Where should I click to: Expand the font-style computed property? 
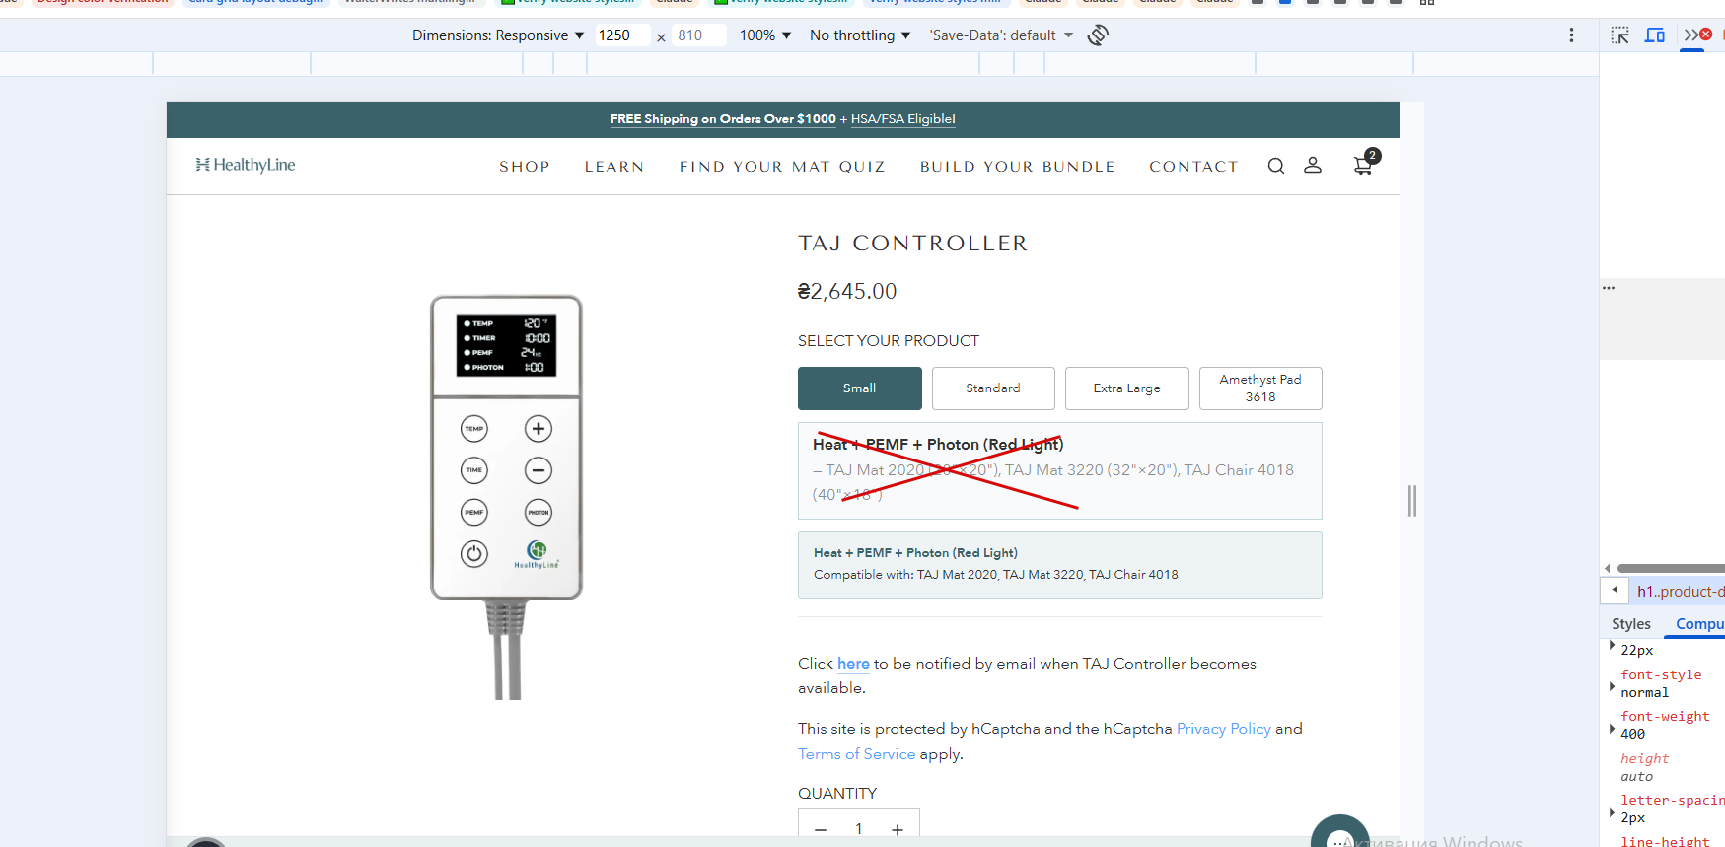click(x=1612, y=684)
